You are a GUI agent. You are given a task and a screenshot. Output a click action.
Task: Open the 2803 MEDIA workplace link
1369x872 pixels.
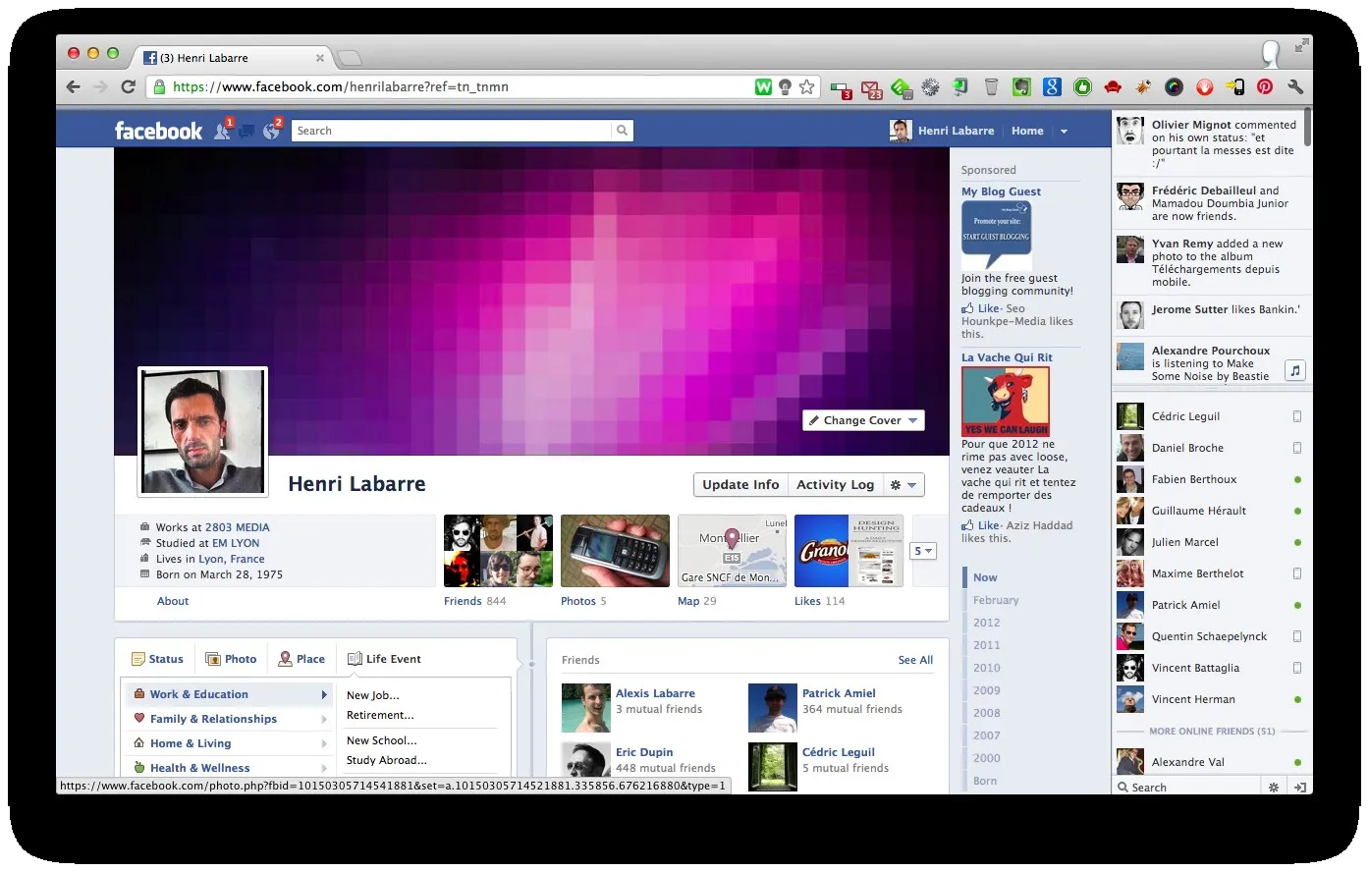pos(237,527)
